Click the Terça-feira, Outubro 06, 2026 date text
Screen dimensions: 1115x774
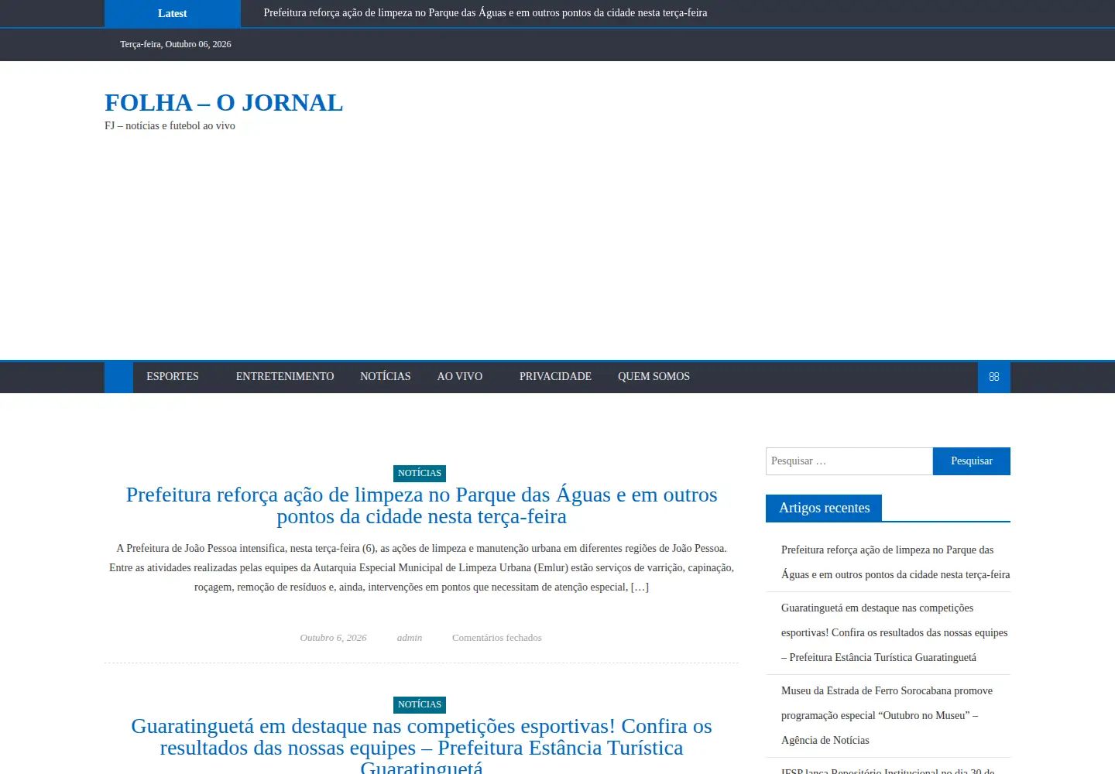pos(176,44)
